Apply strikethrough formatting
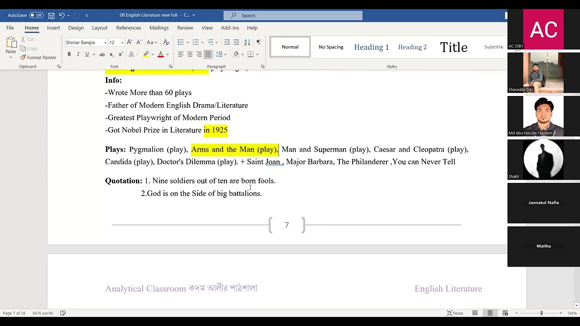Viewport: 580px width, 326px height. [102, 54]
